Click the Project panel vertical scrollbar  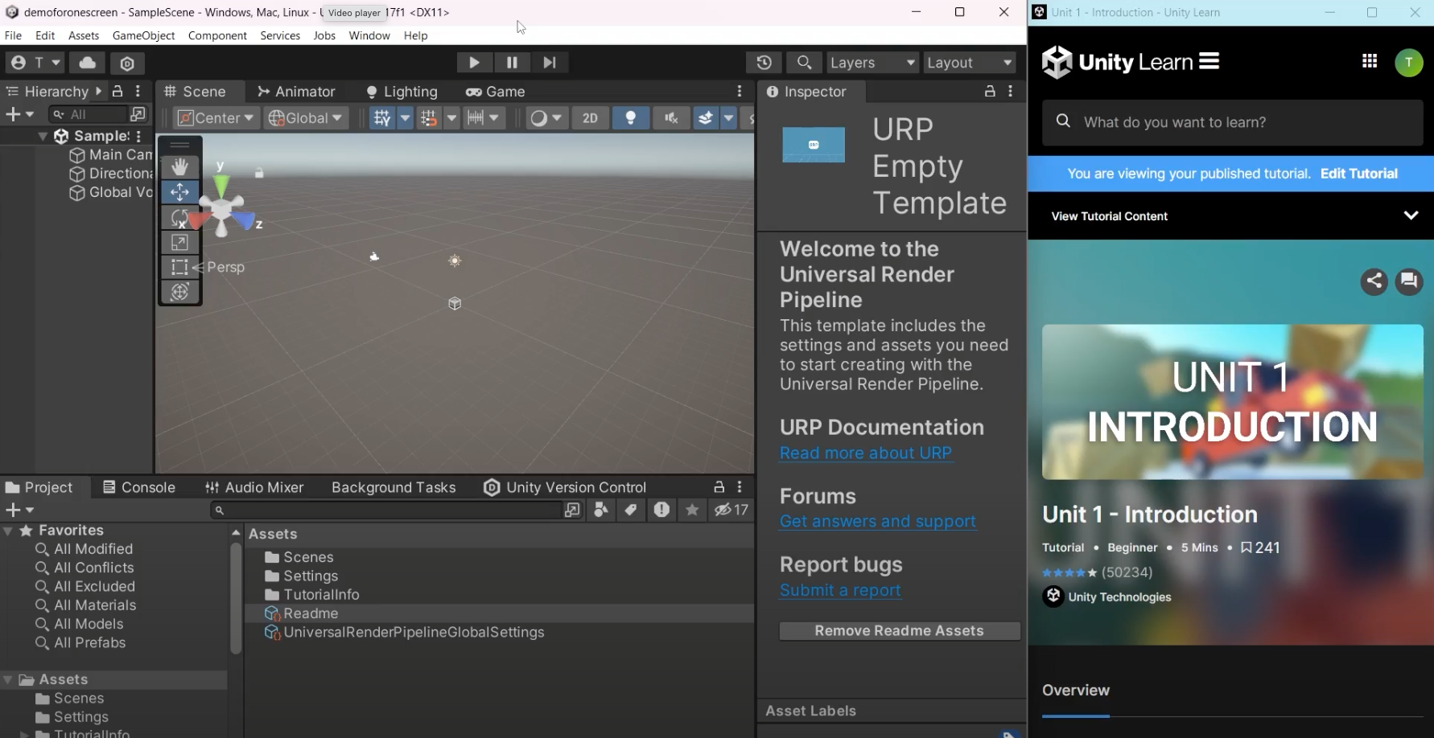(x=236, y=598)
